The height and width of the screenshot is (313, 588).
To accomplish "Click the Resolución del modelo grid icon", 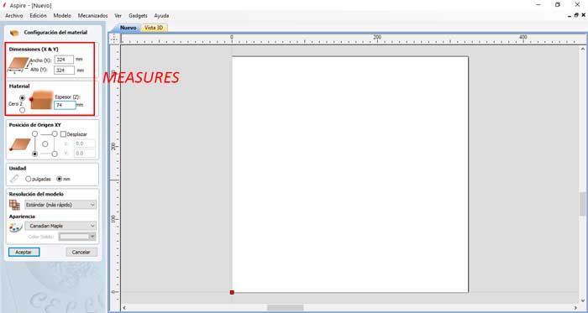I will [x=14, y=205].
